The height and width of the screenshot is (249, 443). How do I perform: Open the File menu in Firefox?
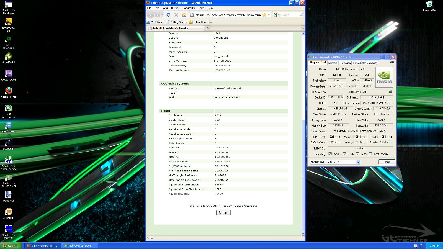pos(149,8)
